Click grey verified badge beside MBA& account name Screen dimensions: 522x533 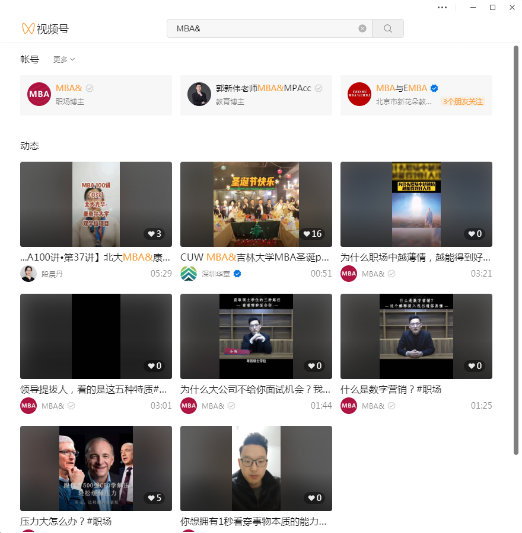click(x=90, y=88)
